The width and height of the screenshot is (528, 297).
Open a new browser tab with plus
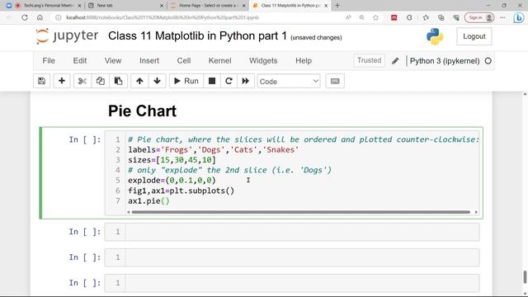tap(337, 6)
